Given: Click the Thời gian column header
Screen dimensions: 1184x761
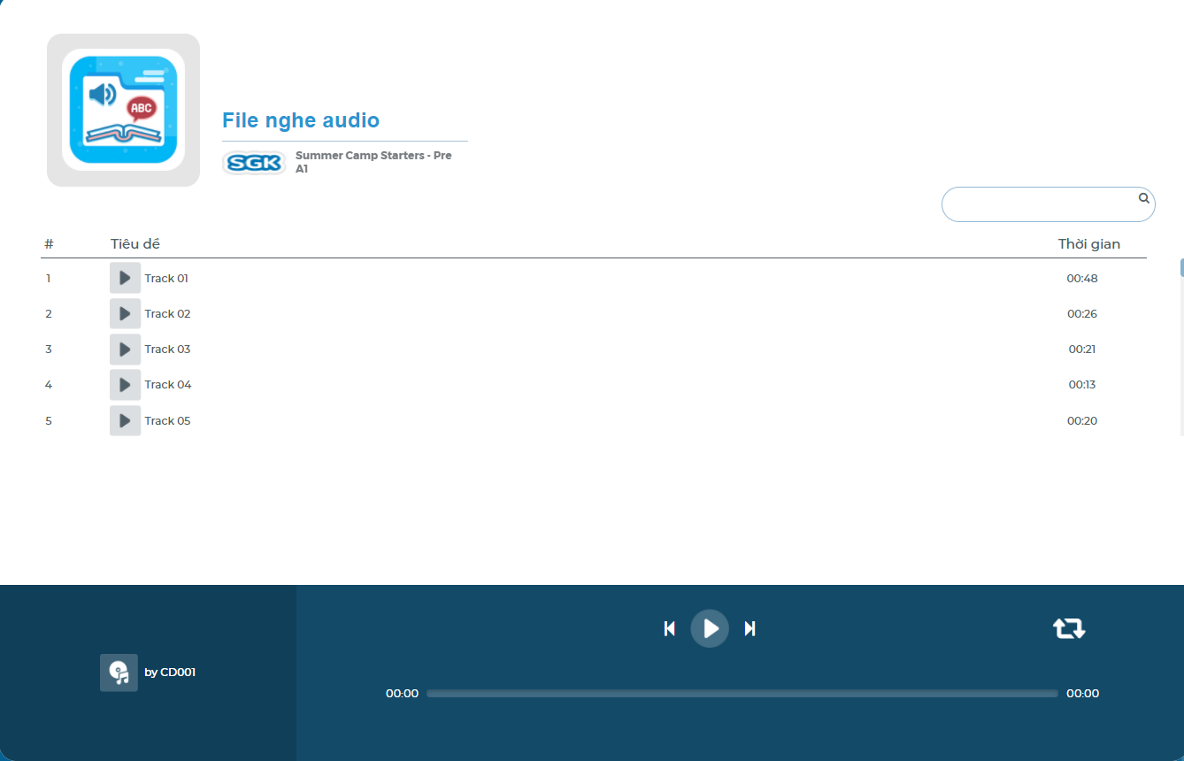Looking at the screenshot, I should coord(1088,243).
